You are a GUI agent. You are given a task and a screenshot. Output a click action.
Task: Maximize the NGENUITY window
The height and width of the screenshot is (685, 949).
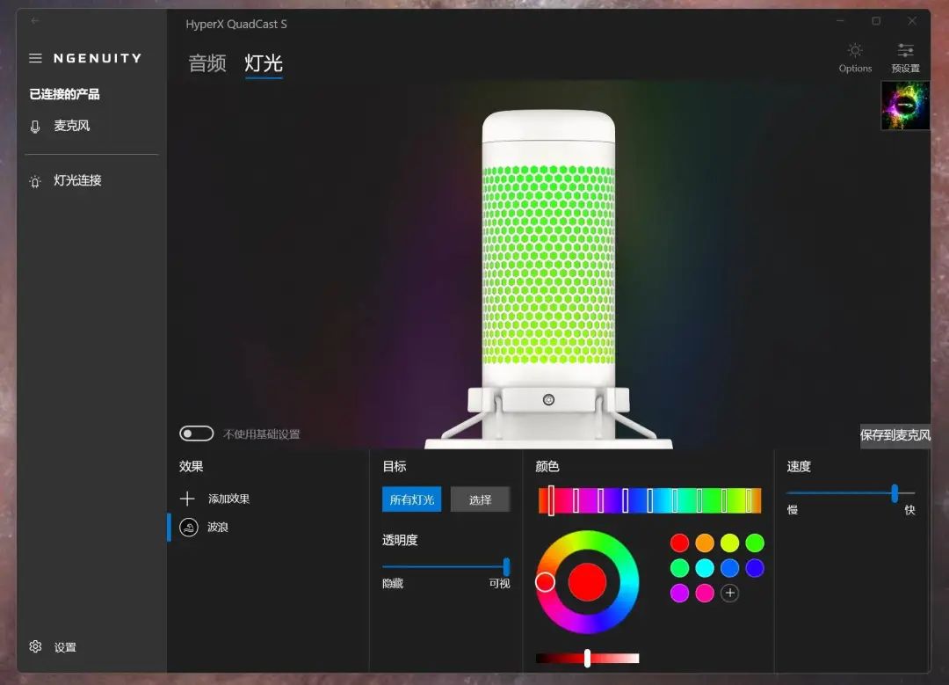876,20
